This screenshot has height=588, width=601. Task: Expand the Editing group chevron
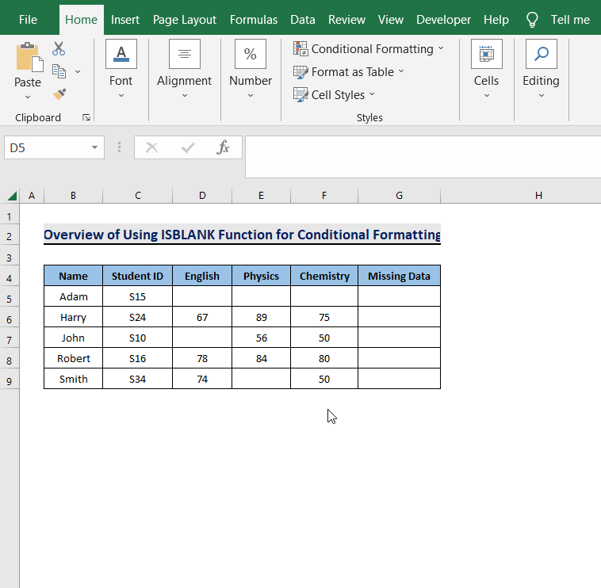coord(542,95)
